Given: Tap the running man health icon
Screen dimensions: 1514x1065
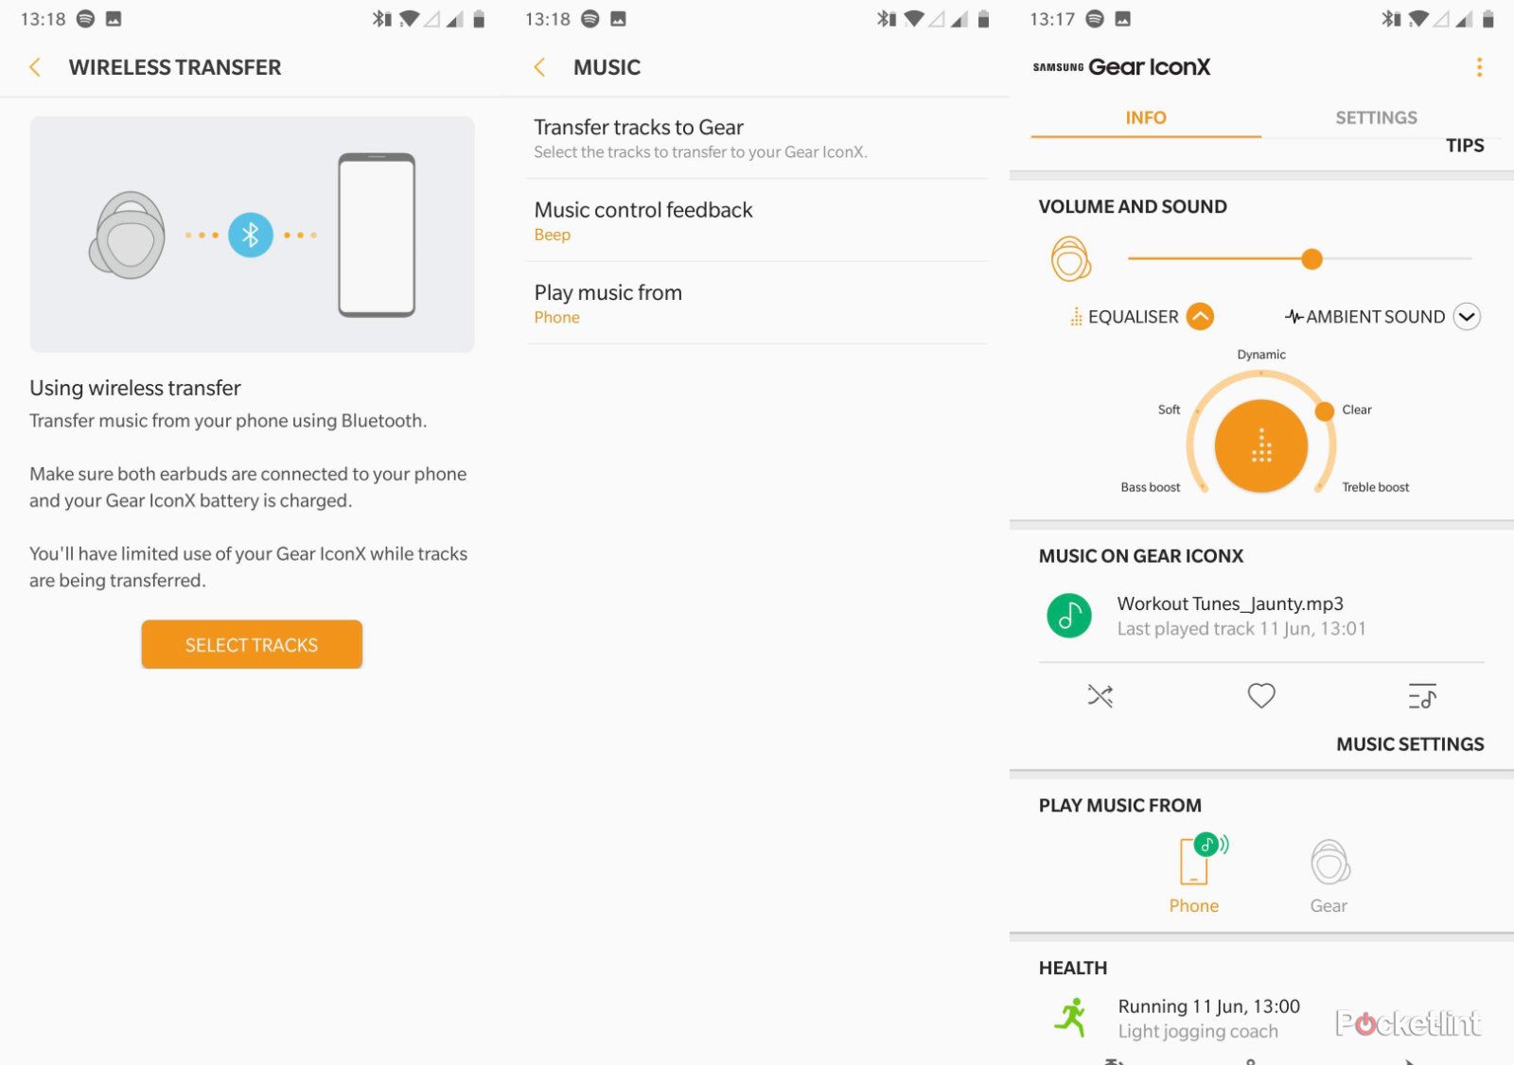Looking at the screenshot, I should coord(1071,1018).
